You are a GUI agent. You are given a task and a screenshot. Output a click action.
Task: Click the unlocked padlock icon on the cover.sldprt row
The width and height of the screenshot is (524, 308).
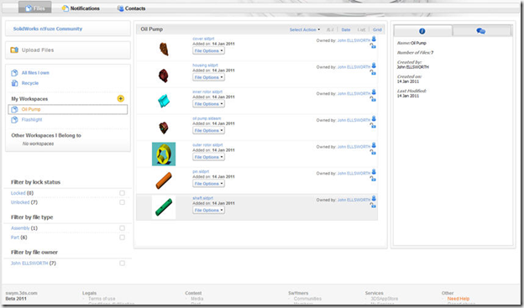373,46
